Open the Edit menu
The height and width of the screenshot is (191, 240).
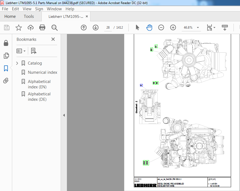(15, 9)
